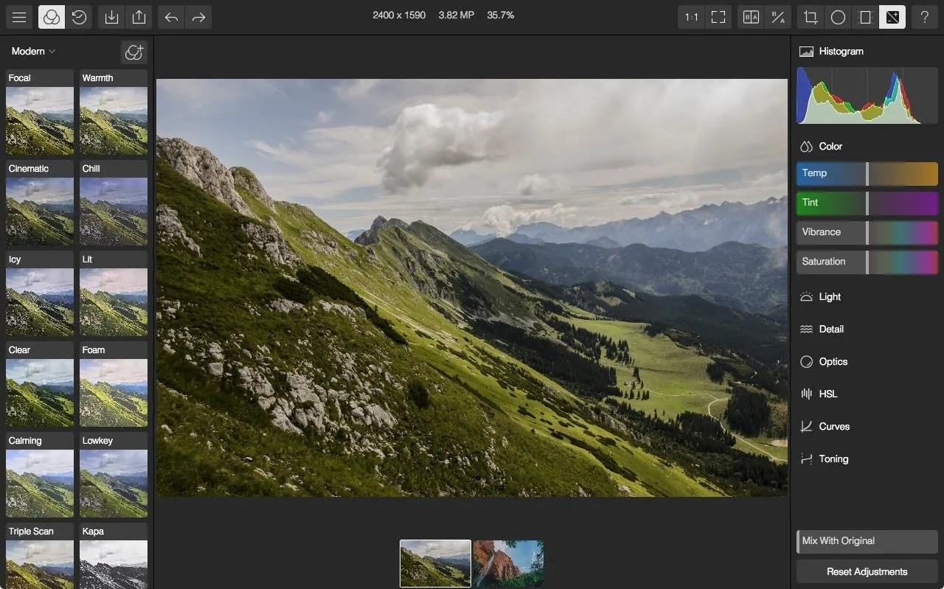Apply the Icy preset
The image size is (944, 589).
coord(40,294)
